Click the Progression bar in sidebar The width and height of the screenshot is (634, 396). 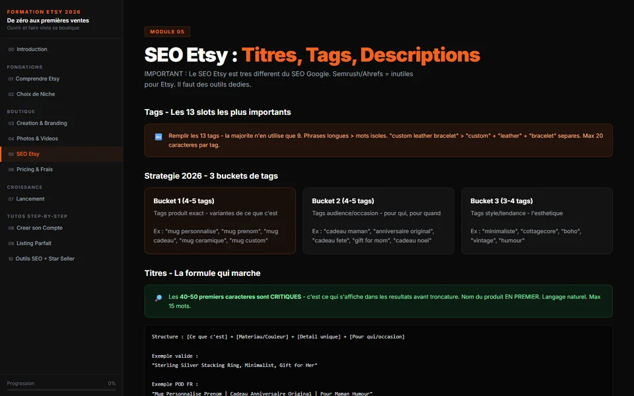pos(61,390)
